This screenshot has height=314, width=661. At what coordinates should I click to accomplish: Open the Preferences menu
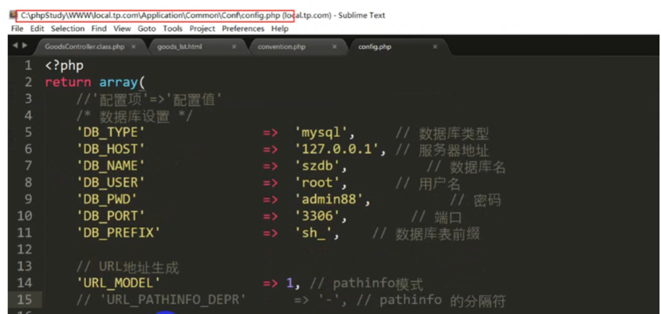pos(243,29)
